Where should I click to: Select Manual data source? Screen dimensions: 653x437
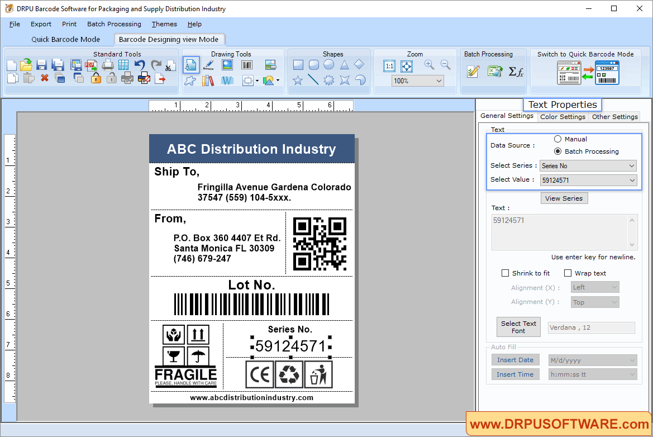[x=557, y=139]
